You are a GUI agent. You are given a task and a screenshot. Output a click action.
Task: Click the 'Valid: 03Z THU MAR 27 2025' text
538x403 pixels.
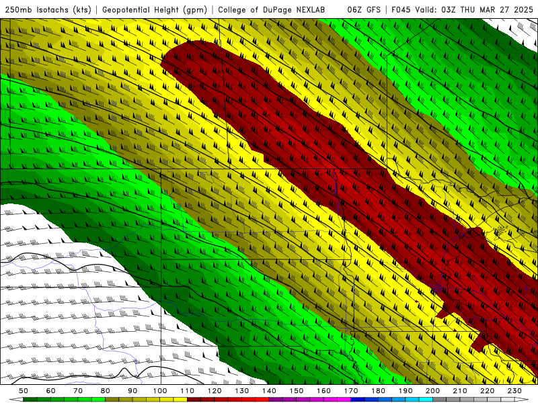coord(475,9)
